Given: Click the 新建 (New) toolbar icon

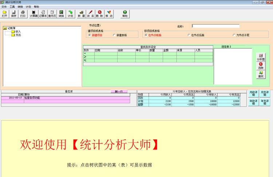Looking at the screenshot, I should (81, 14).
